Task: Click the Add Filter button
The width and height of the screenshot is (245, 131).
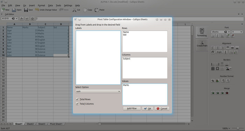Action: click(x=132, y=108)
